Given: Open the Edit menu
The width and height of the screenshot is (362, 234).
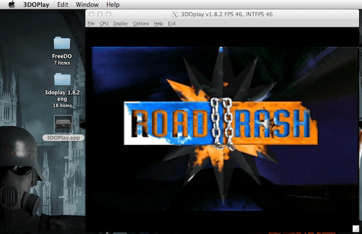Looking at the screenshot, I should tap(63, 4).
